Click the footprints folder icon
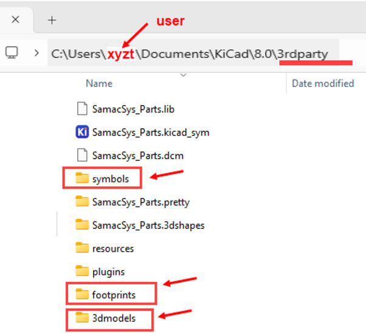 [82, 295]
